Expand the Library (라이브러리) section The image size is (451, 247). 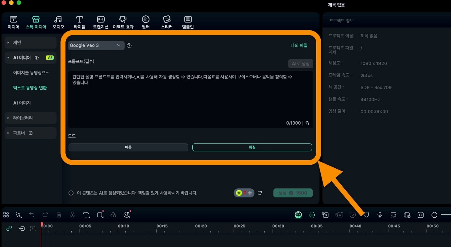point(31,118)
